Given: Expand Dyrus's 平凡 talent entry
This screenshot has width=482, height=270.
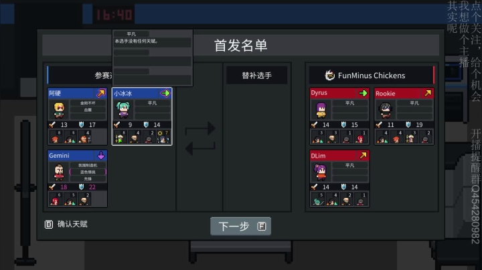Looking at the screenshot, I should tap(350, 103).
